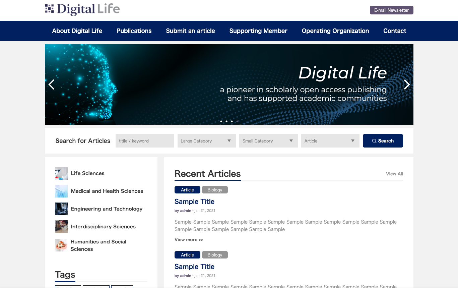Select the Life Sciences category thumbnail
Image resolution: width=458 pixels, height=288 pixels.
pyautogui.click(x=61, y=173)
